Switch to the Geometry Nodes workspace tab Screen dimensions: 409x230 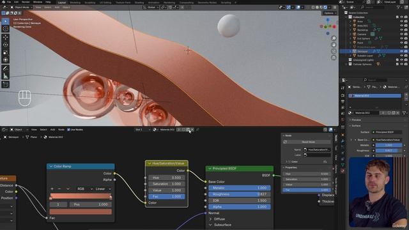pos(207,3)
